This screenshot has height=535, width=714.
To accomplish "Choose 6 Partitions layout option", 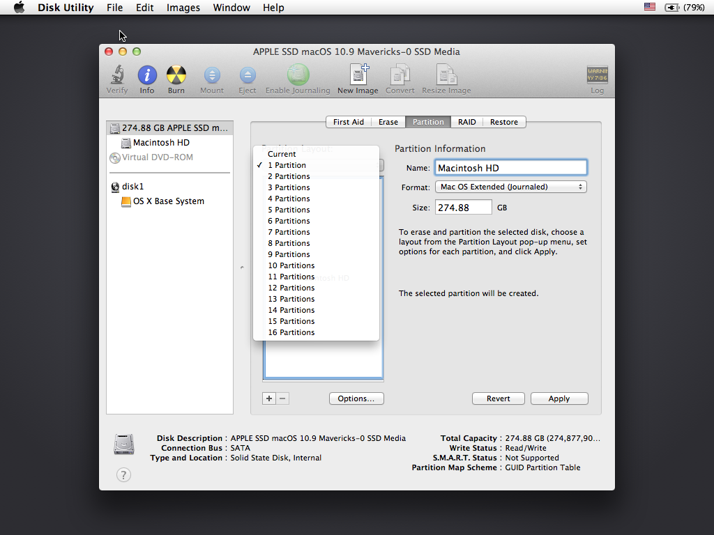I will click(316, 221).
